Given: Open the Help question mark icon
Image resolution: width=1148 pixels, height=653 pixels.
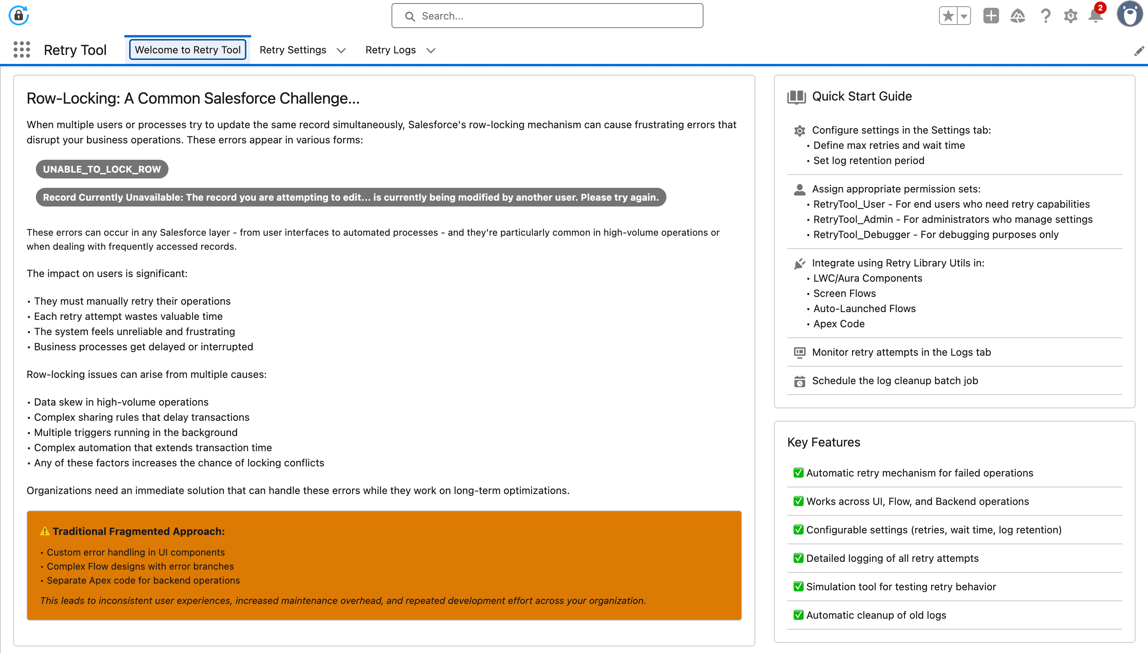Looking at the screenshot, I should point(1045,16).
